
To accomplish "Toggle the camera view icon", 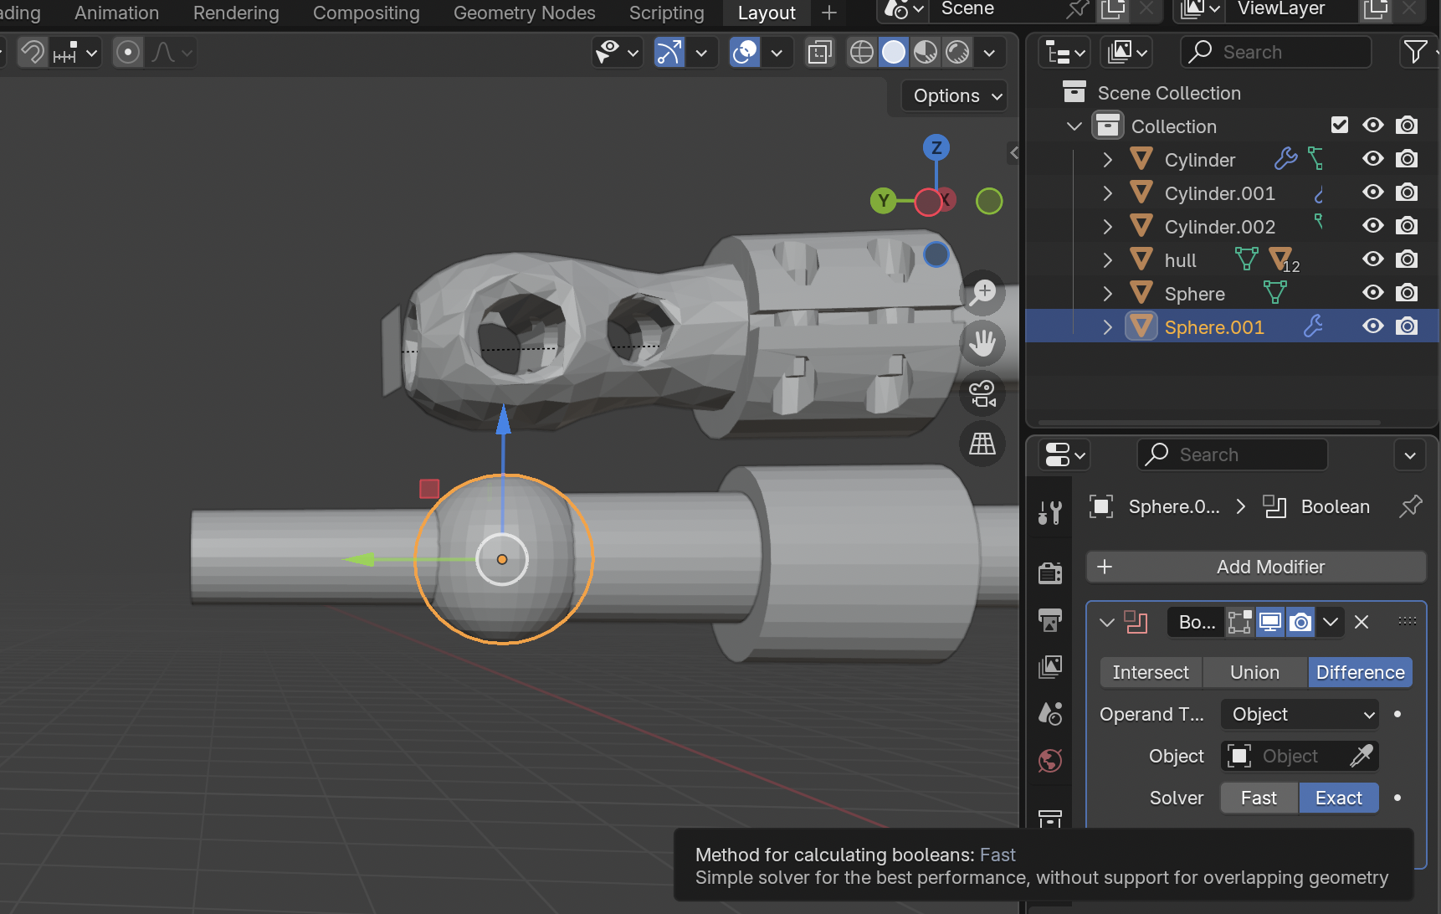I will click(982, 393).
